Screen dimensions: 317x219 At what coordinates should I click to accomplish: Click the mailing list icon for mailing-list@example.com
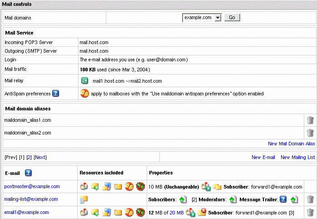84,199
